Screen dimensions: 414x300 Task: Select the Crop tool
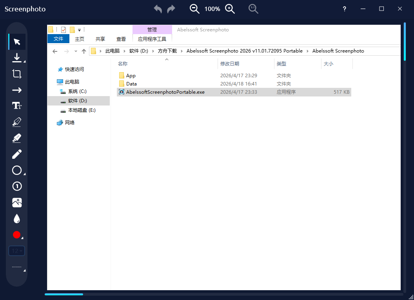pos(16,74)
